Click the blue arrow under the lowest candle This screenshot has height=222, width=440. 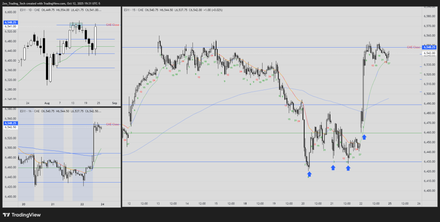coord(309,174)
